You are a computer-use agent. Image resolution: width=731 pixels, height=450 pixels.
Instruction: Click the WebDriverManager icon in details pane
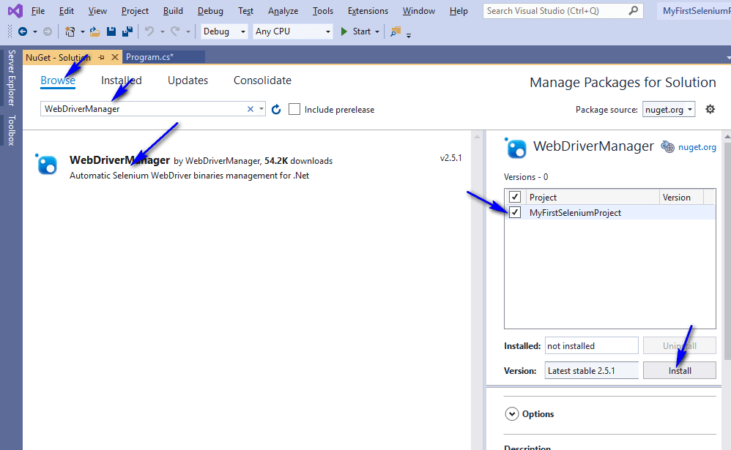tap(516, 148)
